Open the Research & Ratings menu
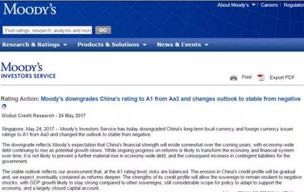304x192 pixels. [31, 45]
